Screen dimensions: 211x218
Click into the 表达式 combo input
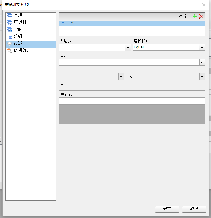(92, 48)
